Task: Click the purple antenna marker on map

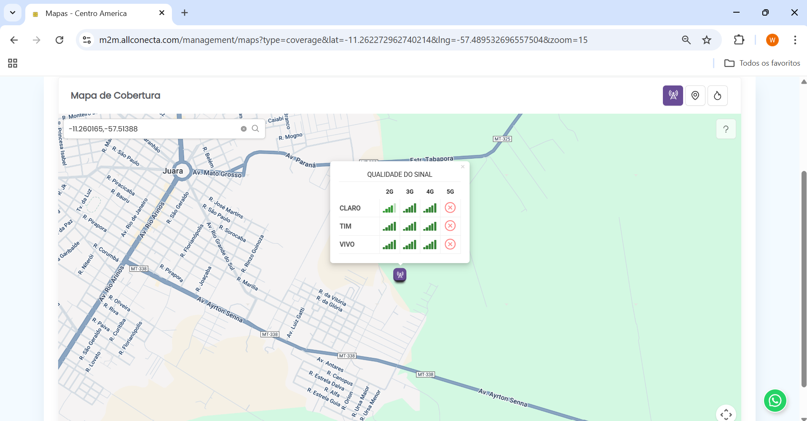Action: tap(399, 275)
